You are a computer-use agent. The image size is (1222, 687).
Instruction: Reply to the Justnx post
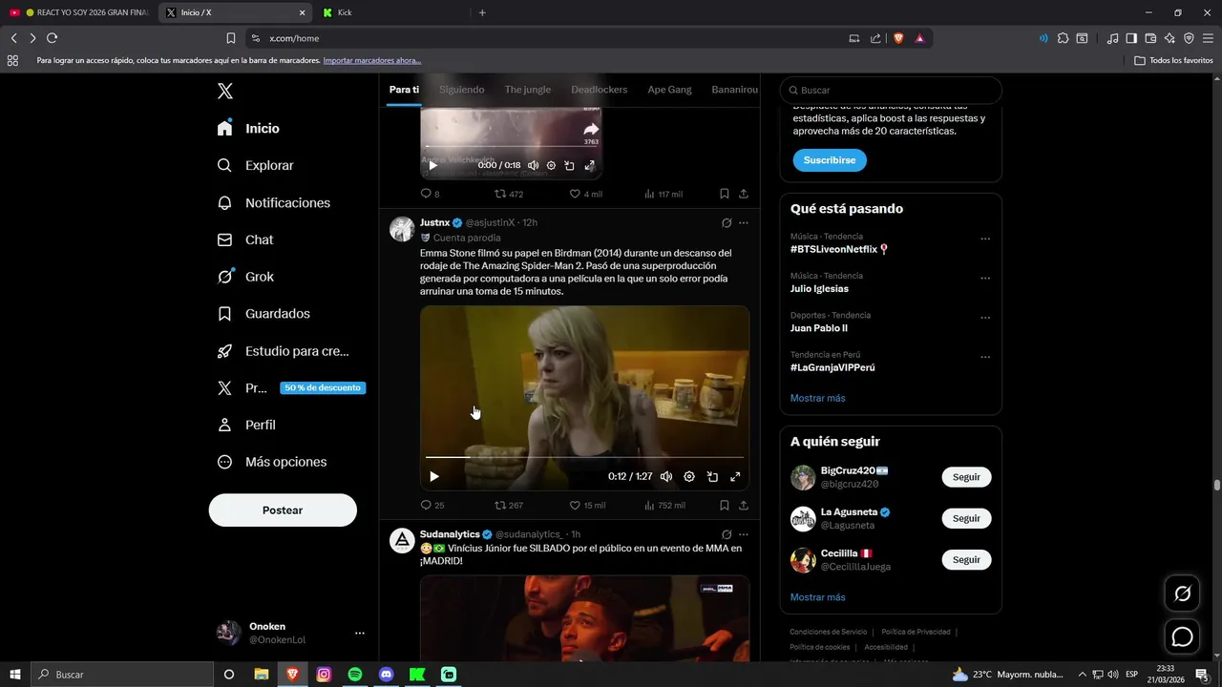pyautogui.click(x=432, y=505)
